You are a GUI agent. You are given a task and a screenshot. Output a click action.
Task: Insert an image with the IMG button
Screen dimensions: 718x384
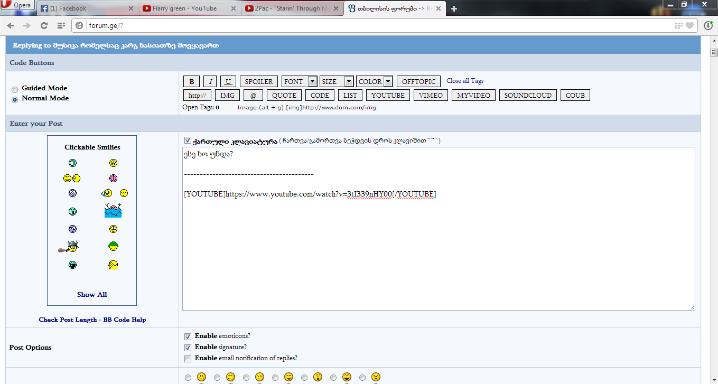pyautogui.click(x=228, y=96)
